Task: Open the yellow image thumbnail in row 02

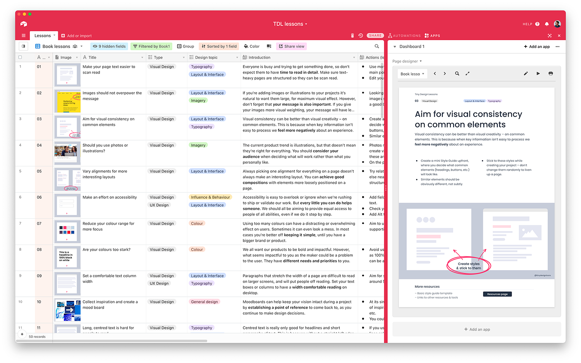Action: pos(67,101)
